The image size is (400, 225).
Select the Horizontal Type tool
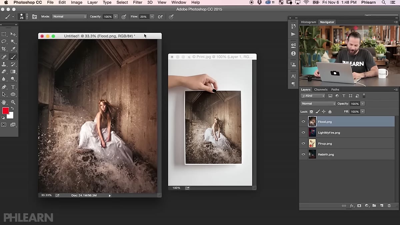click(x=13, y=87)
